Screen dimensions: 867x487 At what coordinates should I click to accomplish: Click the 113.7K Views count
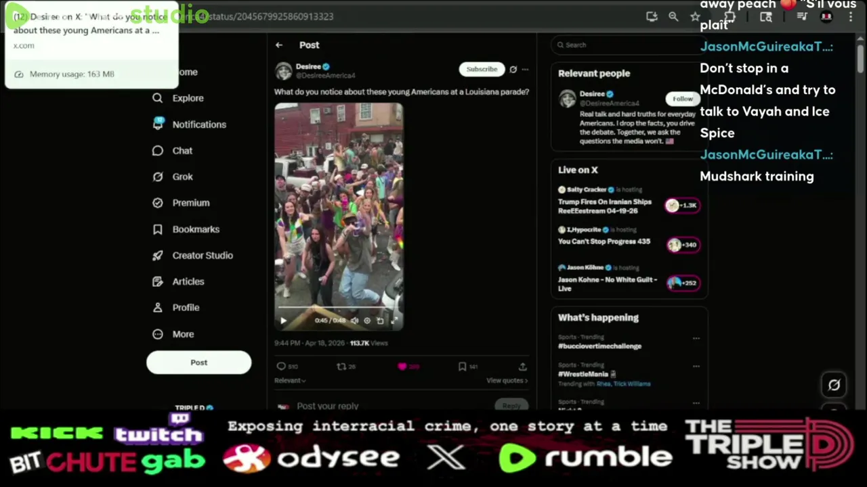pyautogui.click(x=368, y=343)
